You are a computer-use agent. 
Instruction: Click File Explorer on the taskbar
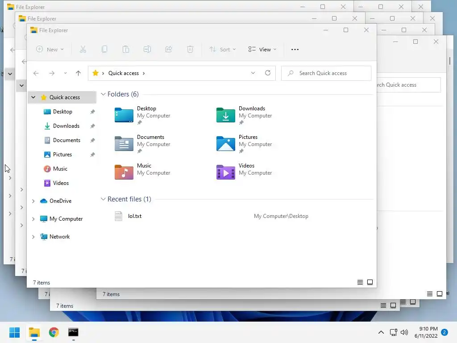tap(34, 332)
